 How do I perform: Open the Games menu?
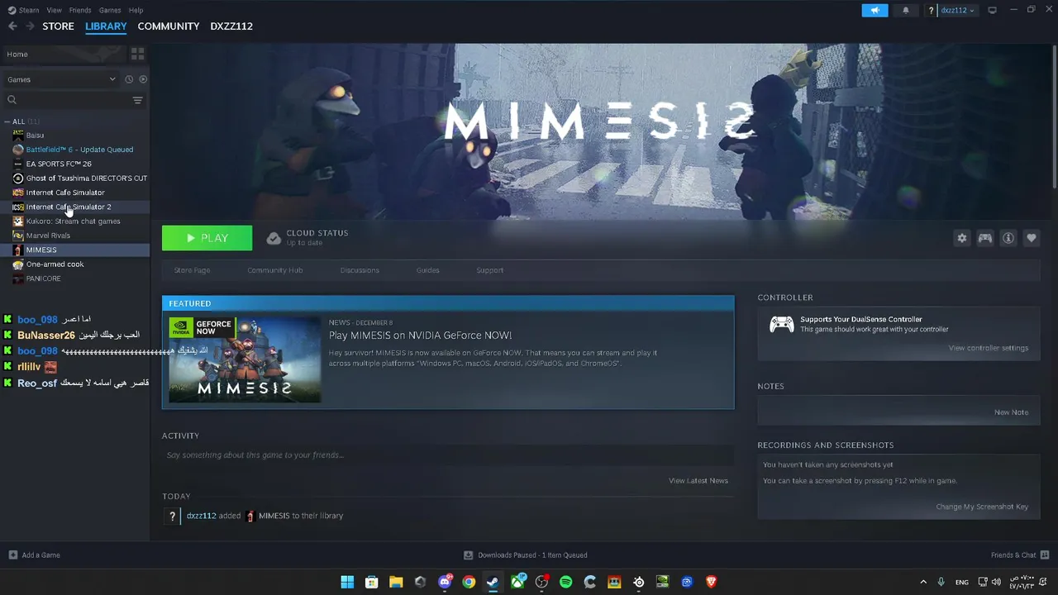click(x=110, y=10)
